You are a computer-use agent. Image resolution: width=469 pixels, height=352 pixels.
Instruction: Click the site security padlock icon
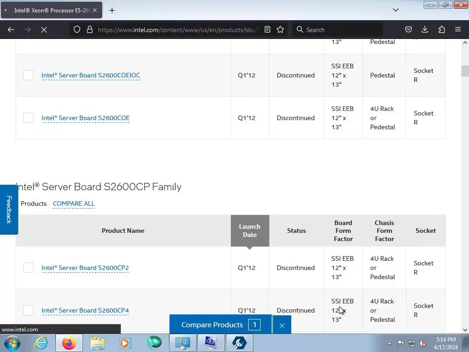[89, 30]
